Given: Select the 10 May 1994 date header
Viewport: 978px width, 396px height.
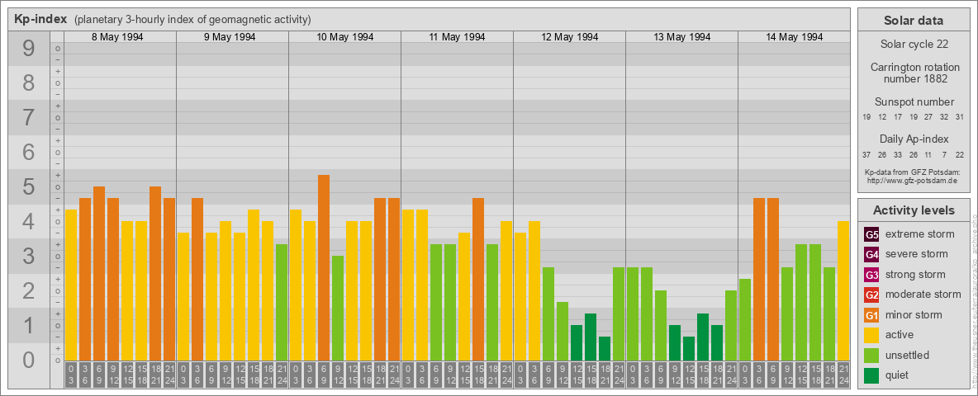Looking at the screenshot, I should pyautogui.click(x=345, y=37).
